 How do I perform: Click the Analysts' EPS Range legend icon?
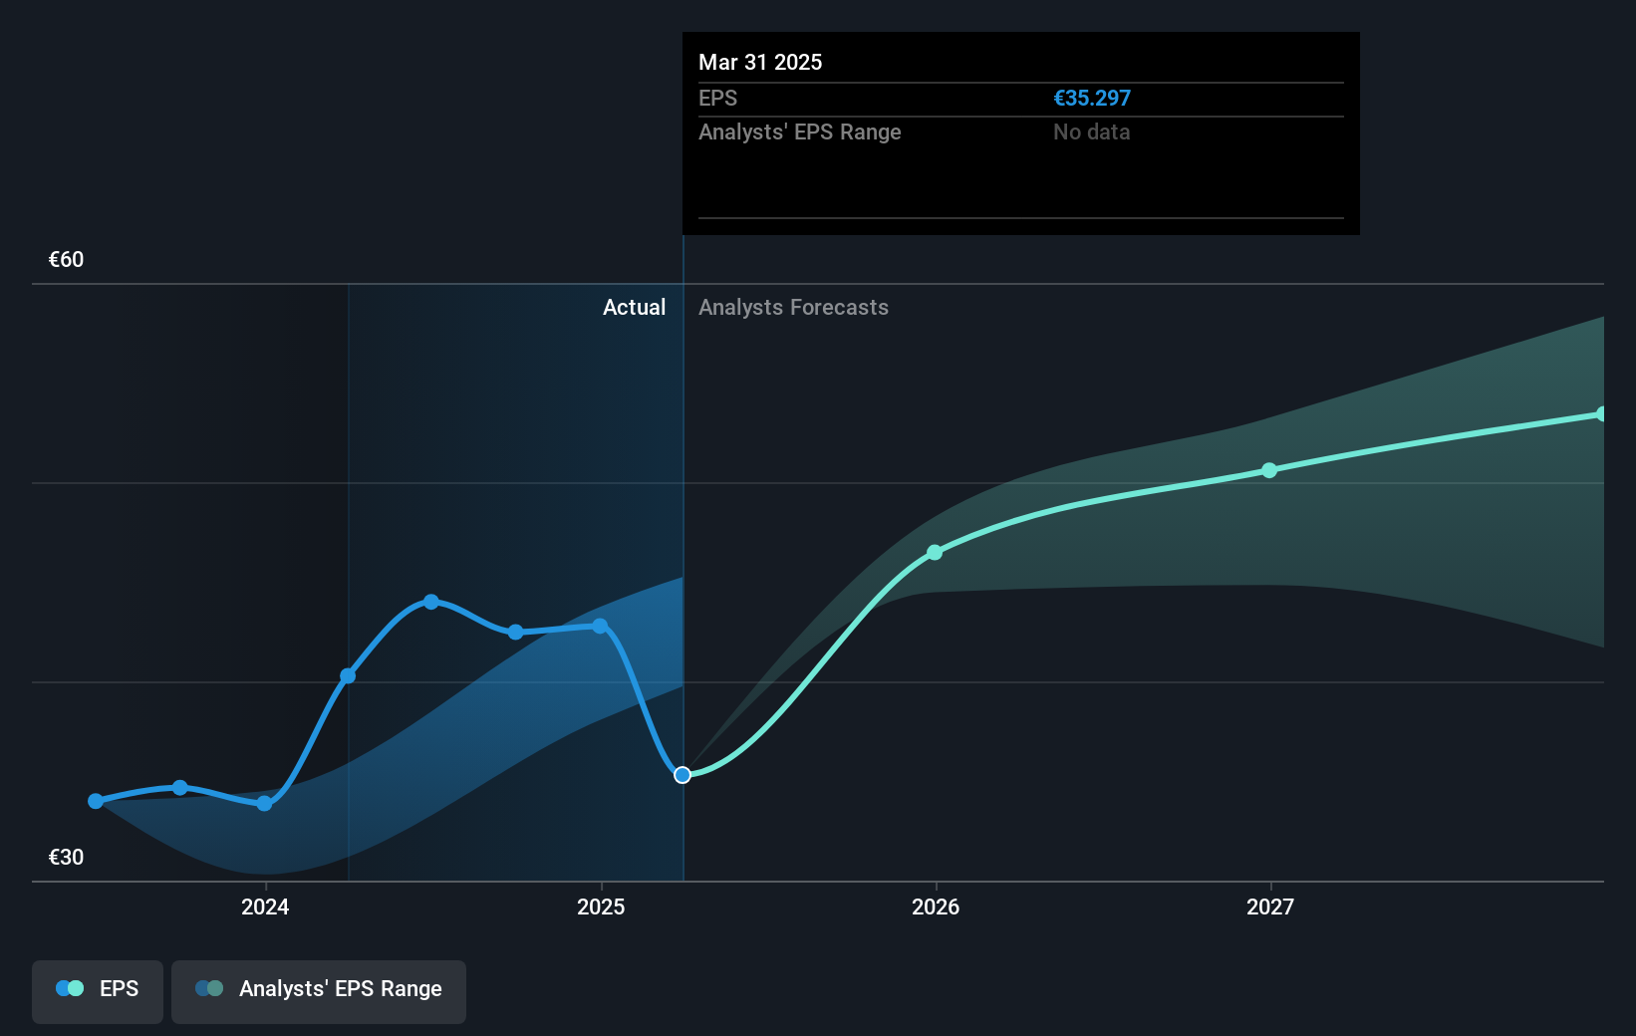[x=211, y=988]
